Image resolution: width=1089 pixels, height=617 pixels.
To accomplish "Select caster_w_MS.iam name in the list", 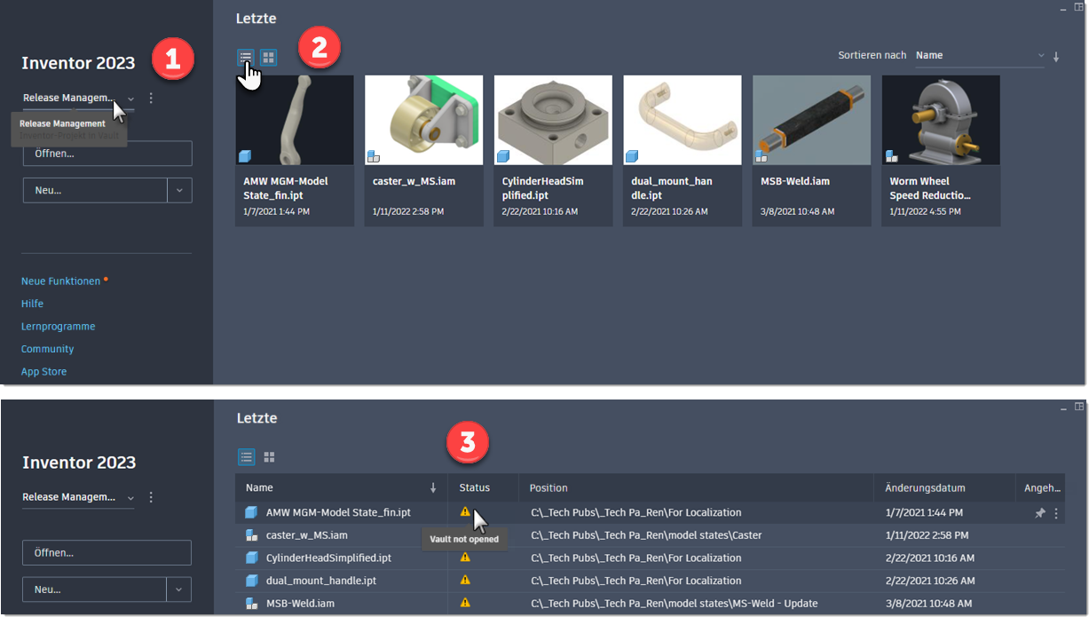I will [306, 535].
